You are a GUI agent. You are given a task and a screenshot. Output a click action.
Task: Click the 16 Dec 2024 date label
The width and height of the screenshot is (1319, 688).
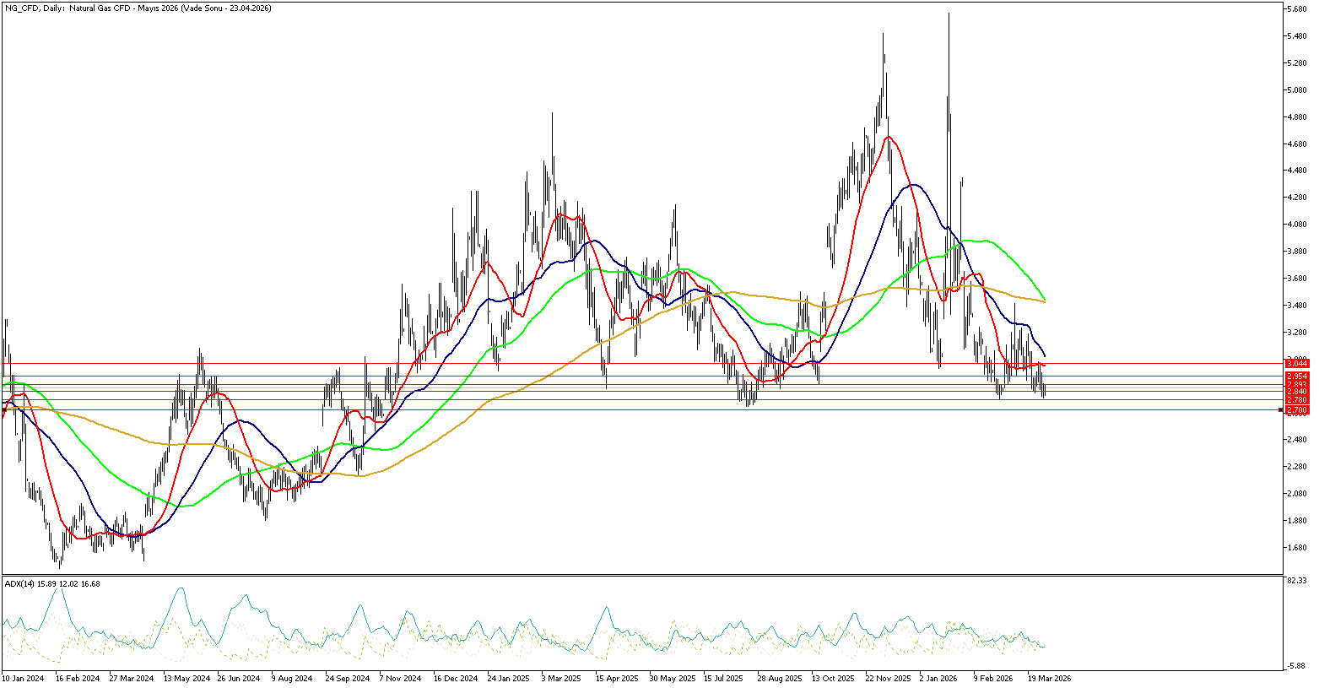pos(455,678)
